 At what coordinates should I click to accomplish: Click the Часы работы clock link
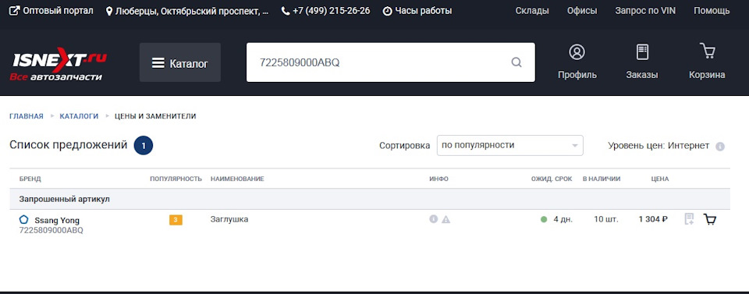click(417, 10)
